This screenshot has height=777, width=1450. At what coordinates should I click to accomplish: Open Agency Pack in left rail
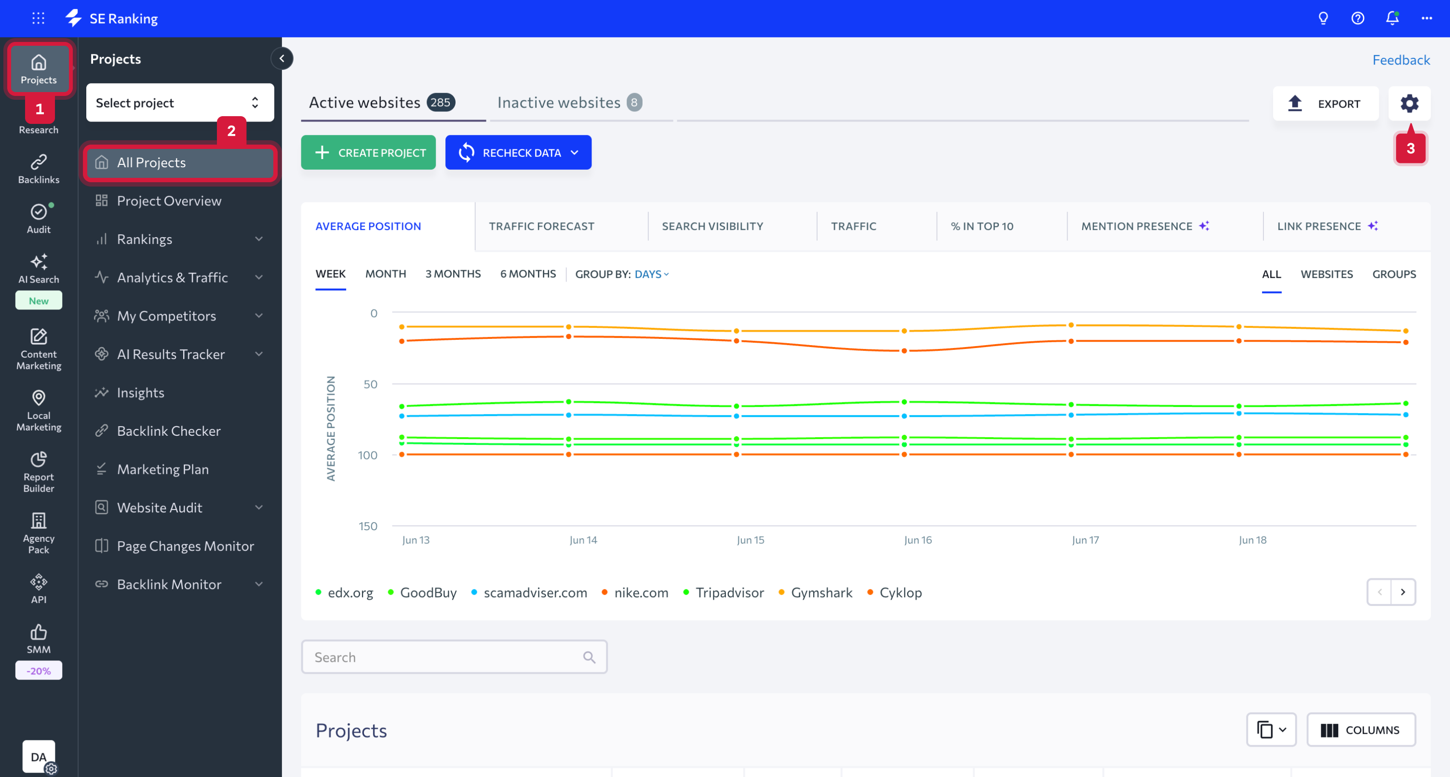[x=38, y=533]
